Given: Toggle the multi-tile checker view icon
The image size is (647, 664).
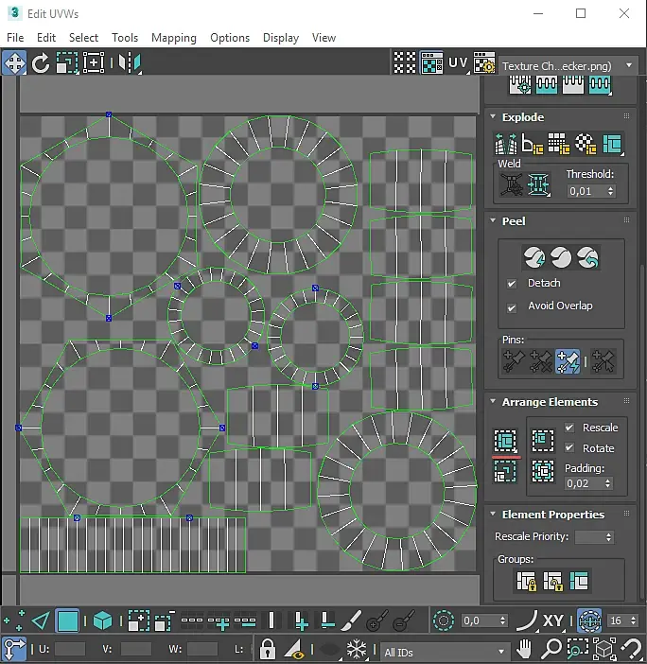Looking at the screenshot, I should (405, 63).
